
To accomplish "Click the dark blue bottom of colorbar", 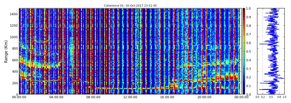I will [x=244, y=92].
